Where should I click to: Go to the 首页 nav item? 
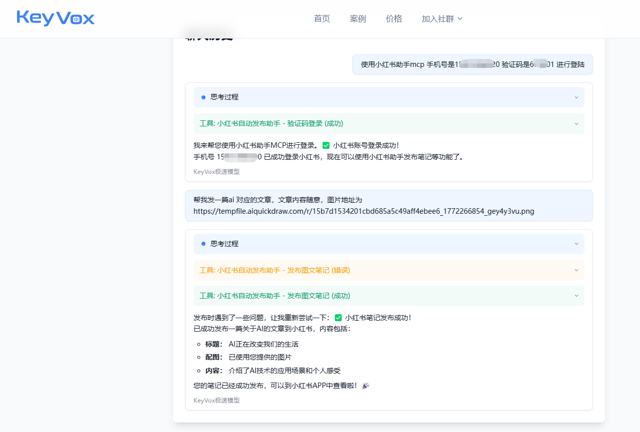pos(322,19)
